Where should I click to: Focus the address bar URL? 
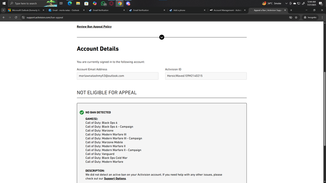pyautogui.click(x=45, y=17)
